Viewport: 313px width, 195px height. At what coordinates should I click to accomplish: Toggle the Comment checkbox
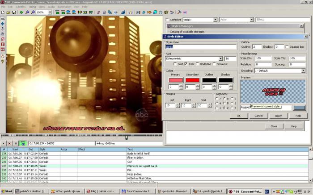click(x=168, y=20)
